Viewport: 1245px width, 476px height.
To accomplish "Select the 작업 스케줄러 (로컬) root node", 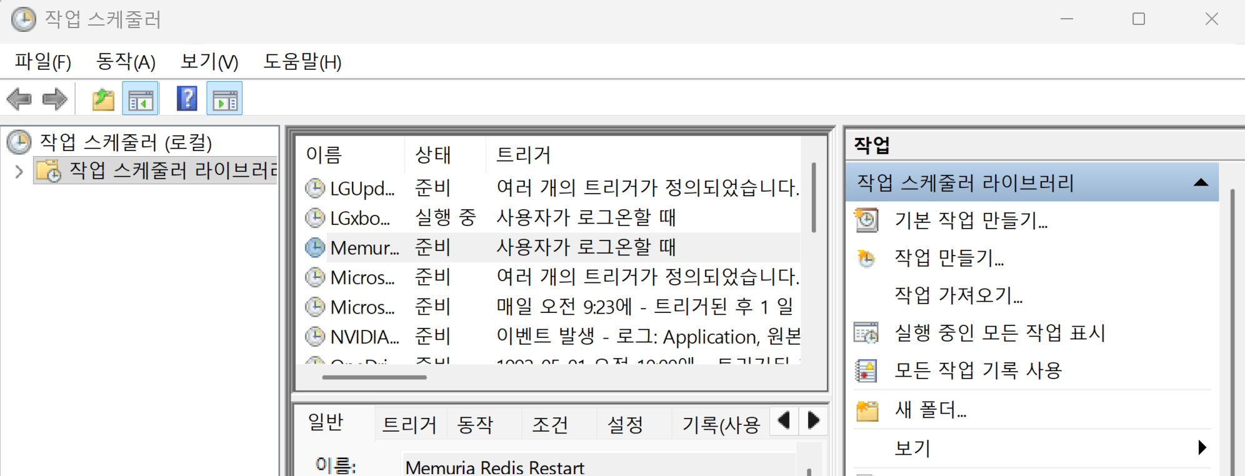I will [126, 142].
